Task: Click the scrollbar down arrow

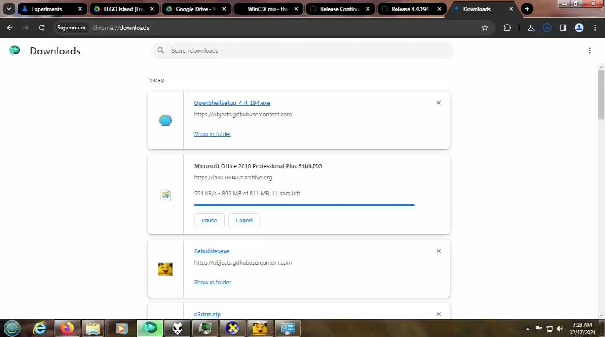Action: (601, 315)
